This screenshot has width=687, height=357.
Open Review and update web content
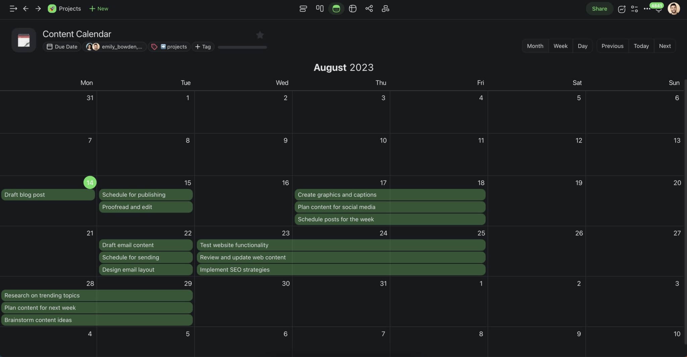coord(341,257)
